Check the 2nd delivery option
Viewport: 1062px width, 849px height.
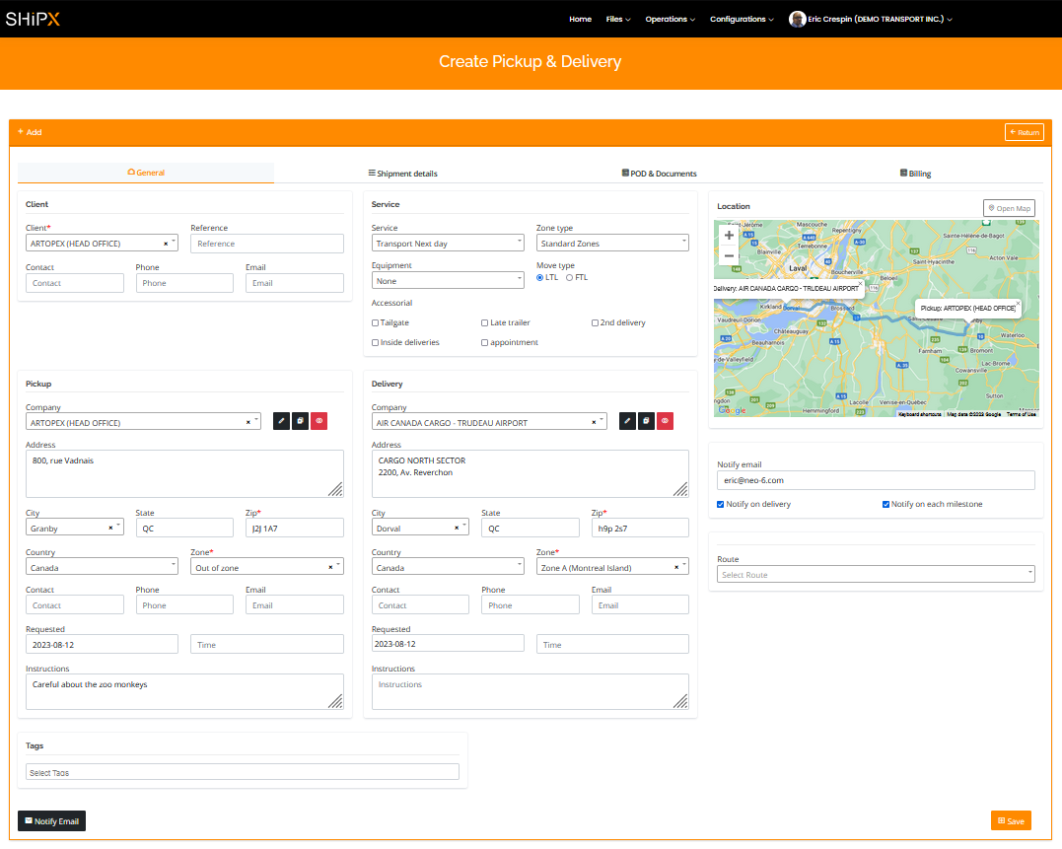click(595, 323)
